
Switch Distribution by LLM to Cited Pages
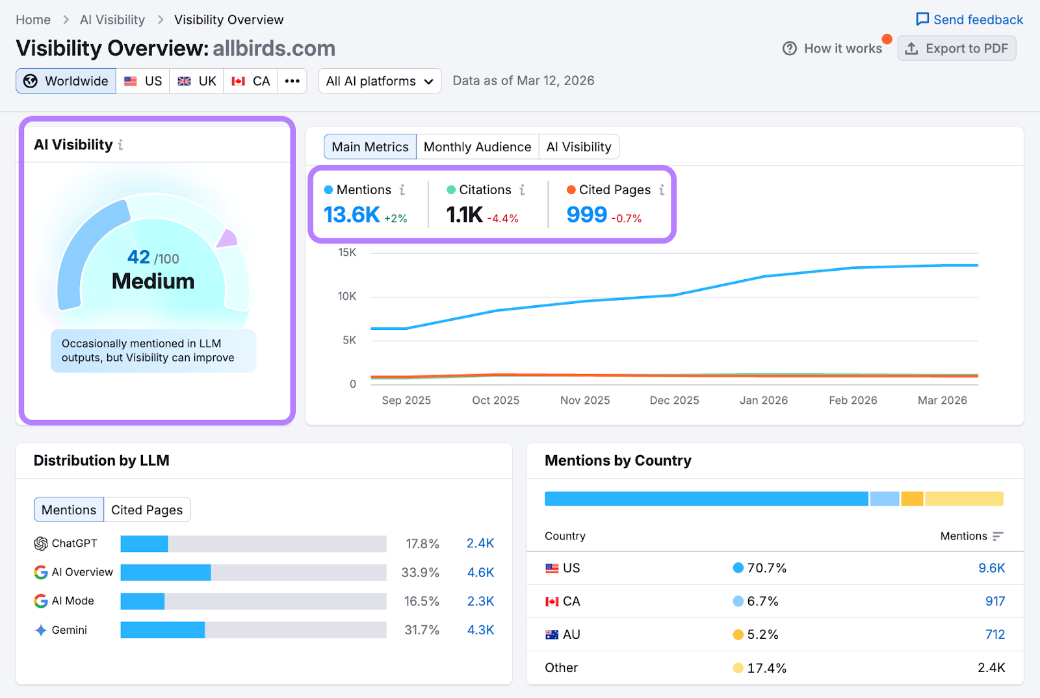tap(146, 510)
